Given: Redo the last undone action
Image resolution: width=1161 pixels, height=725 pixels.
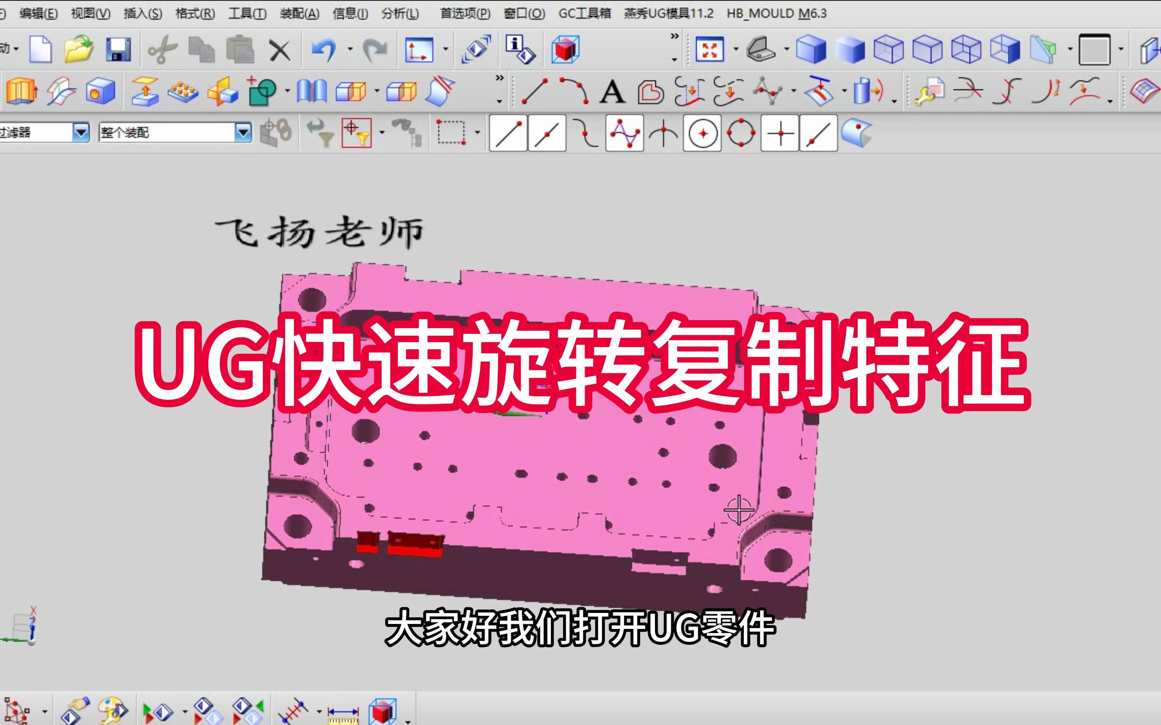Looking at the screenshot, I should point(375,49).
